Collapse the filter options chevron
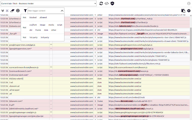 (x=62, y=11)
